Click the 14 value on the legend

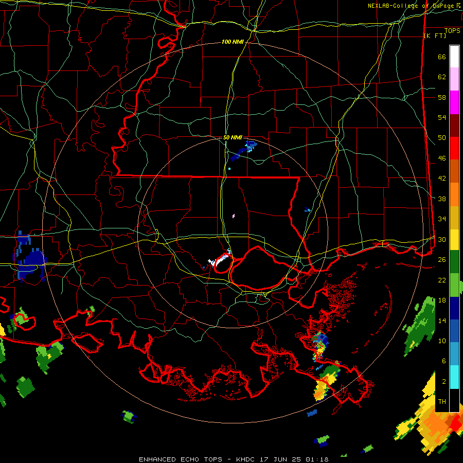click(x=442, y=320)
